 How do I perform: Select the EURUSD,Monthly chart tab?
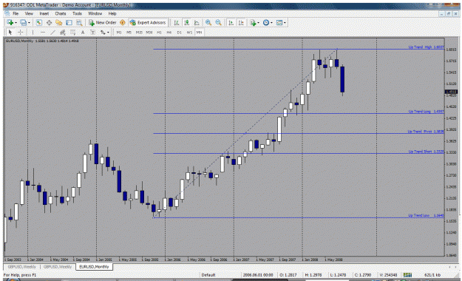coord(94,266)
